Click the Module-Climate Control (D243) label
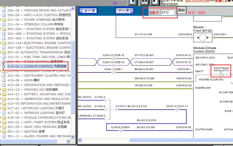Viewport: 233px width, 146px height. 205,50
